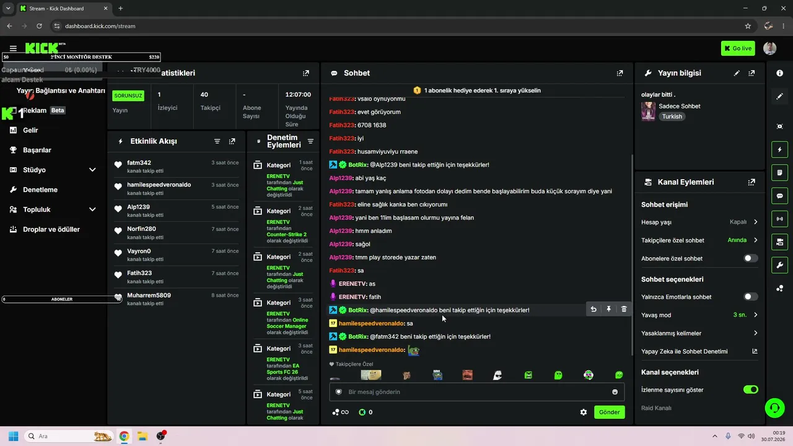Open Yasaklanmış kelimeler list
Image resolution: width=793 pixels, height=446 pixels.
coord(699,333)
